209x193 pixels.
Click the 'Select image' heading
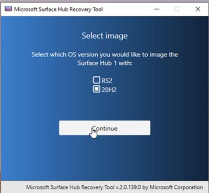tap(104, 36)
